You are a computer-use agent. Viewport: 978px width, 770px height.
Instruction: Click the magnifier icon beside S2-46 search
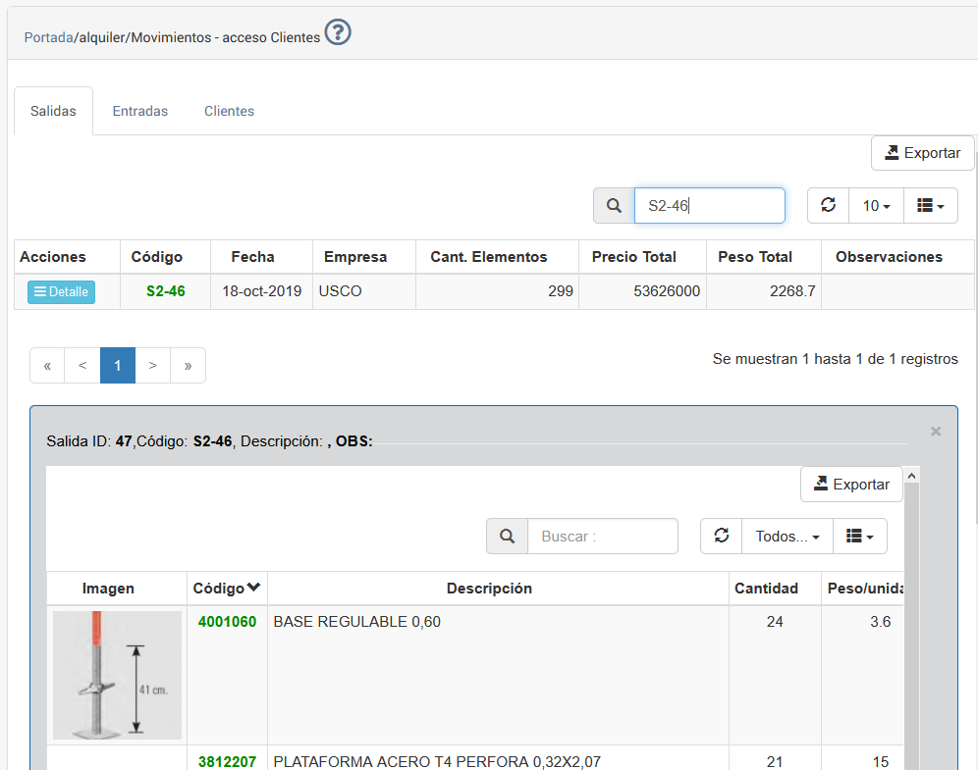point(614,206)
